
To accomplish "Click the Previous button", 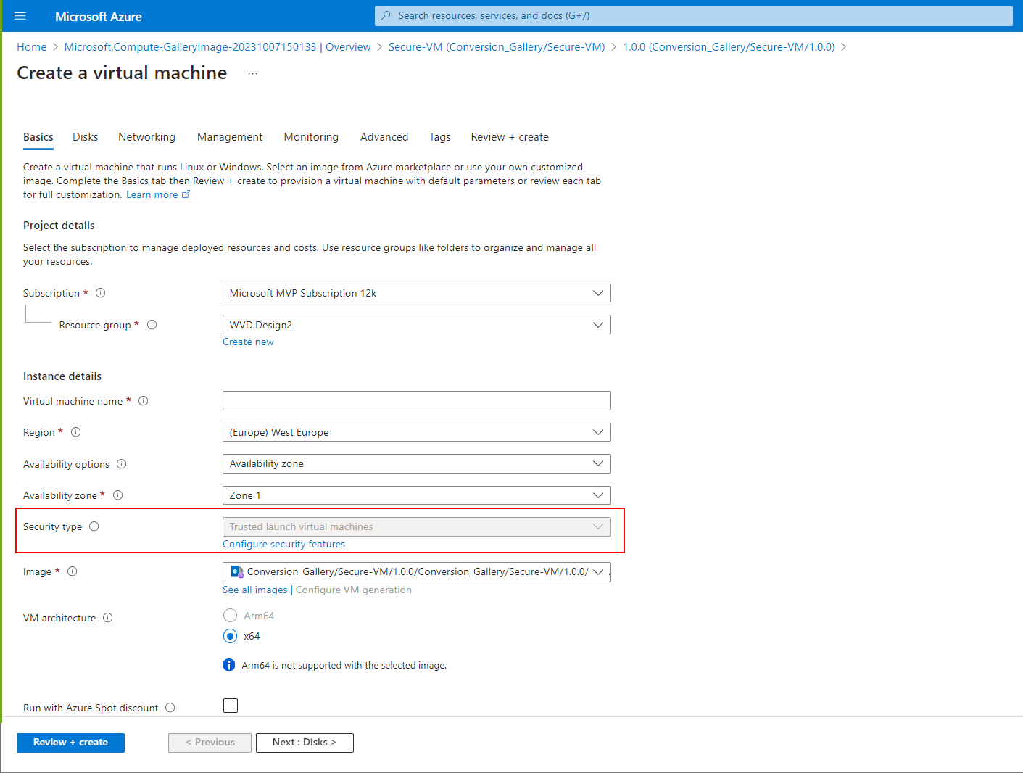I will pos(210,743).
